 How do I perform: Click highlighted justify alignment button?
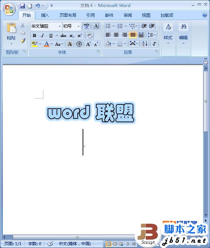point(133,35)
